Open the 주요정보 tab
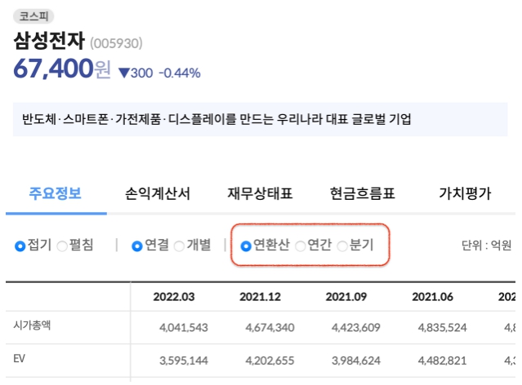 [56, 193]
